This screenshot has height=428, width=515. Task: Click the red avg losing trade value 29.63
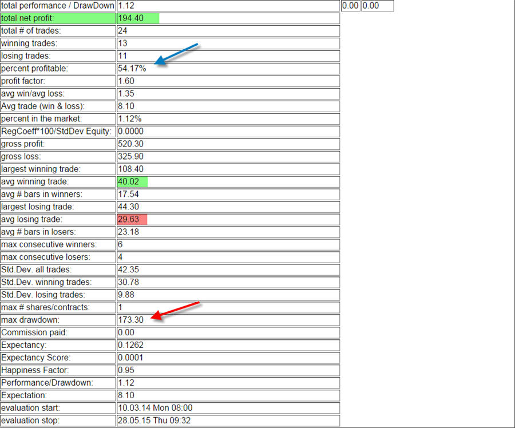point(132,220)
